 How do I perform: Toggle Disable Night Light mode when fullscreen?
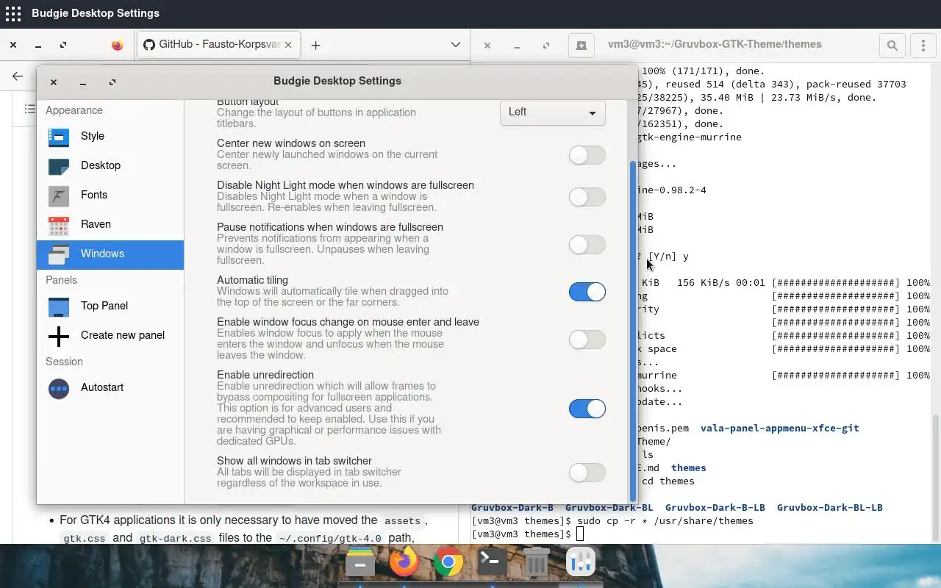[587, 197]
